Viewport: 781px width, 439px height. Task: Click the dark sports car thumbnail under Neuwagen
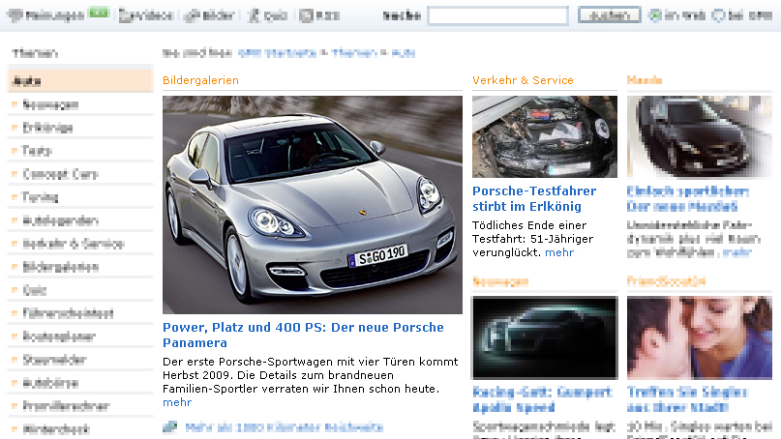[545, 337]
